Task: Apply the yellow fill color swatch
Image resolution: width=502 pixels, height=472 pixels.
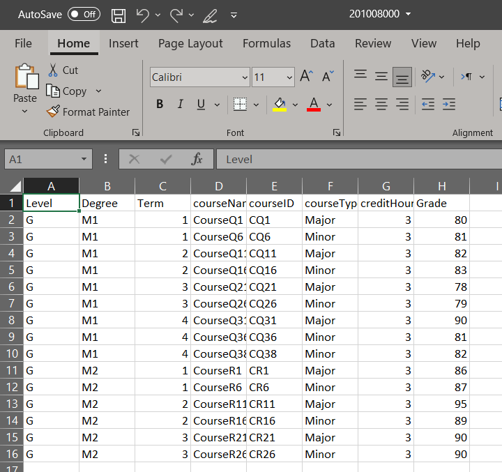Action: 280,105
